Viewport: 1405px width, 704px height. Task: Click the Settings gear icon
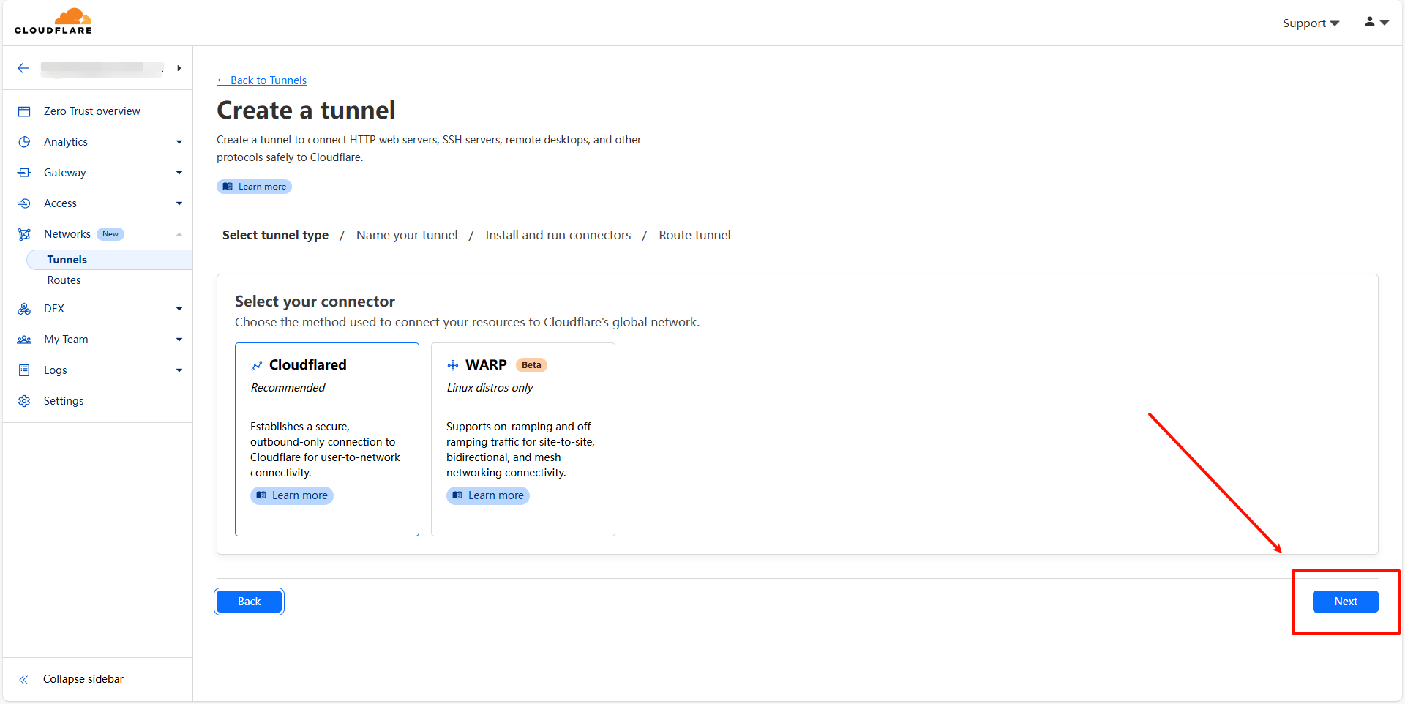tap(24, 401)
